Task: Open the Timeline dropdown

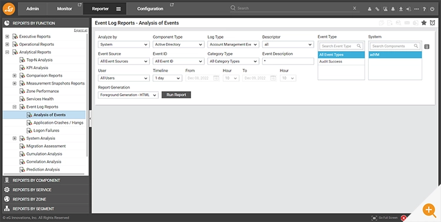Action: 168,78
